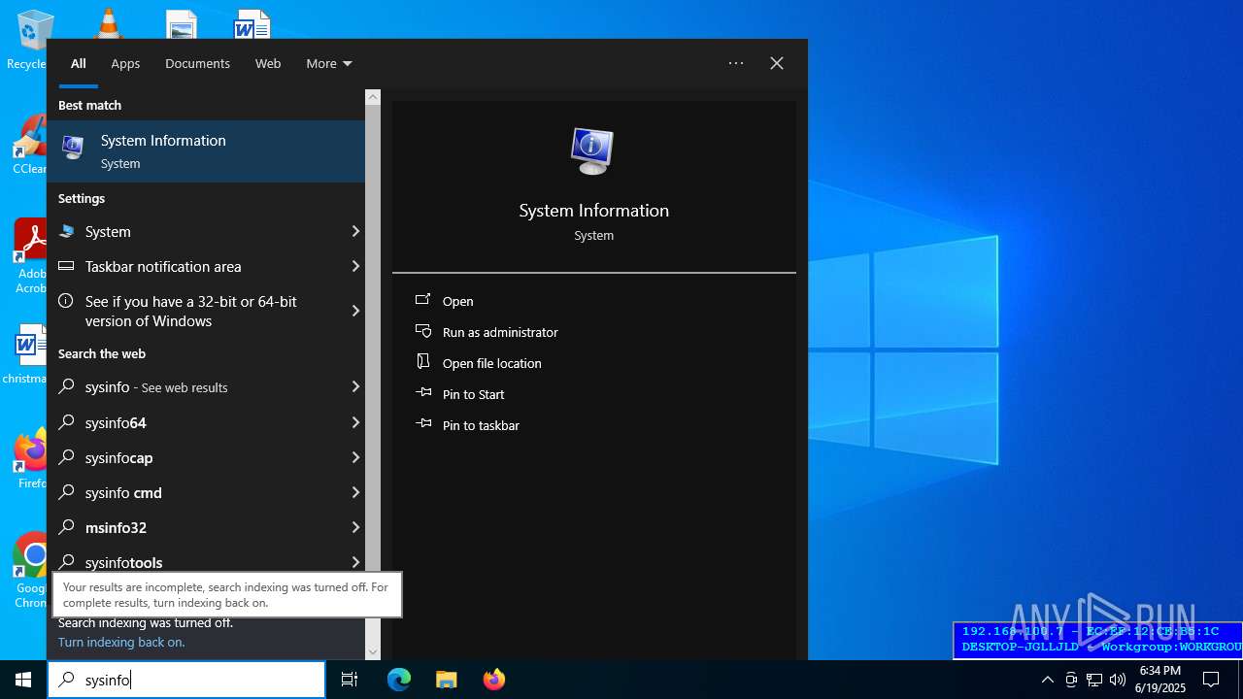Click the Pin to Start pin icon
Viewport: 1243px width, 699px height.
(x=423, y=393)
